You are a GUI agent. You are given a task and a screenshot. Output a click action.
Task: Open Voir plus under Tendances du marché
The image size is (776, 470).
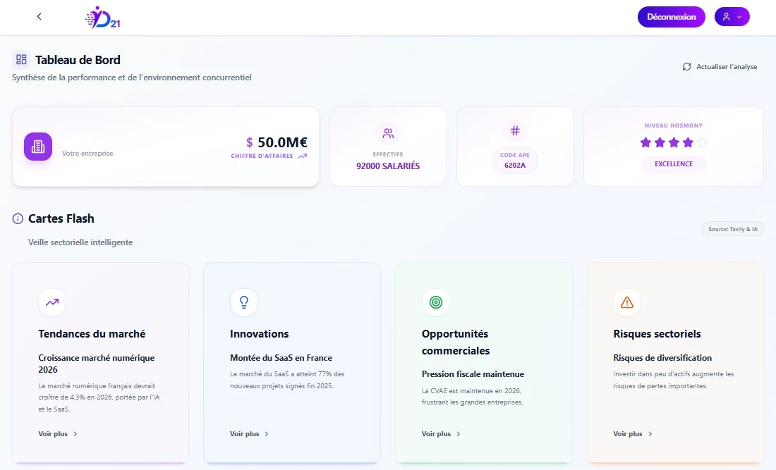[58, 434]
